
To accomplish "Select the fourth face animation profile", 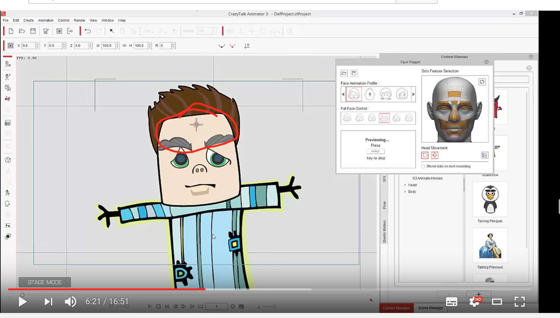I will tap(402, 94).
